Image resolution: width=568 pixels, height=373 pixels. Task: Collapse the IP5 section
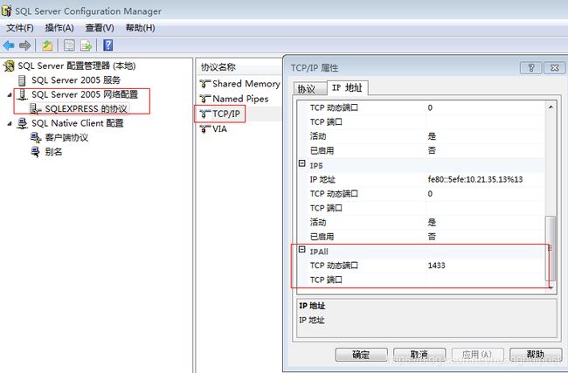(301, 163)
